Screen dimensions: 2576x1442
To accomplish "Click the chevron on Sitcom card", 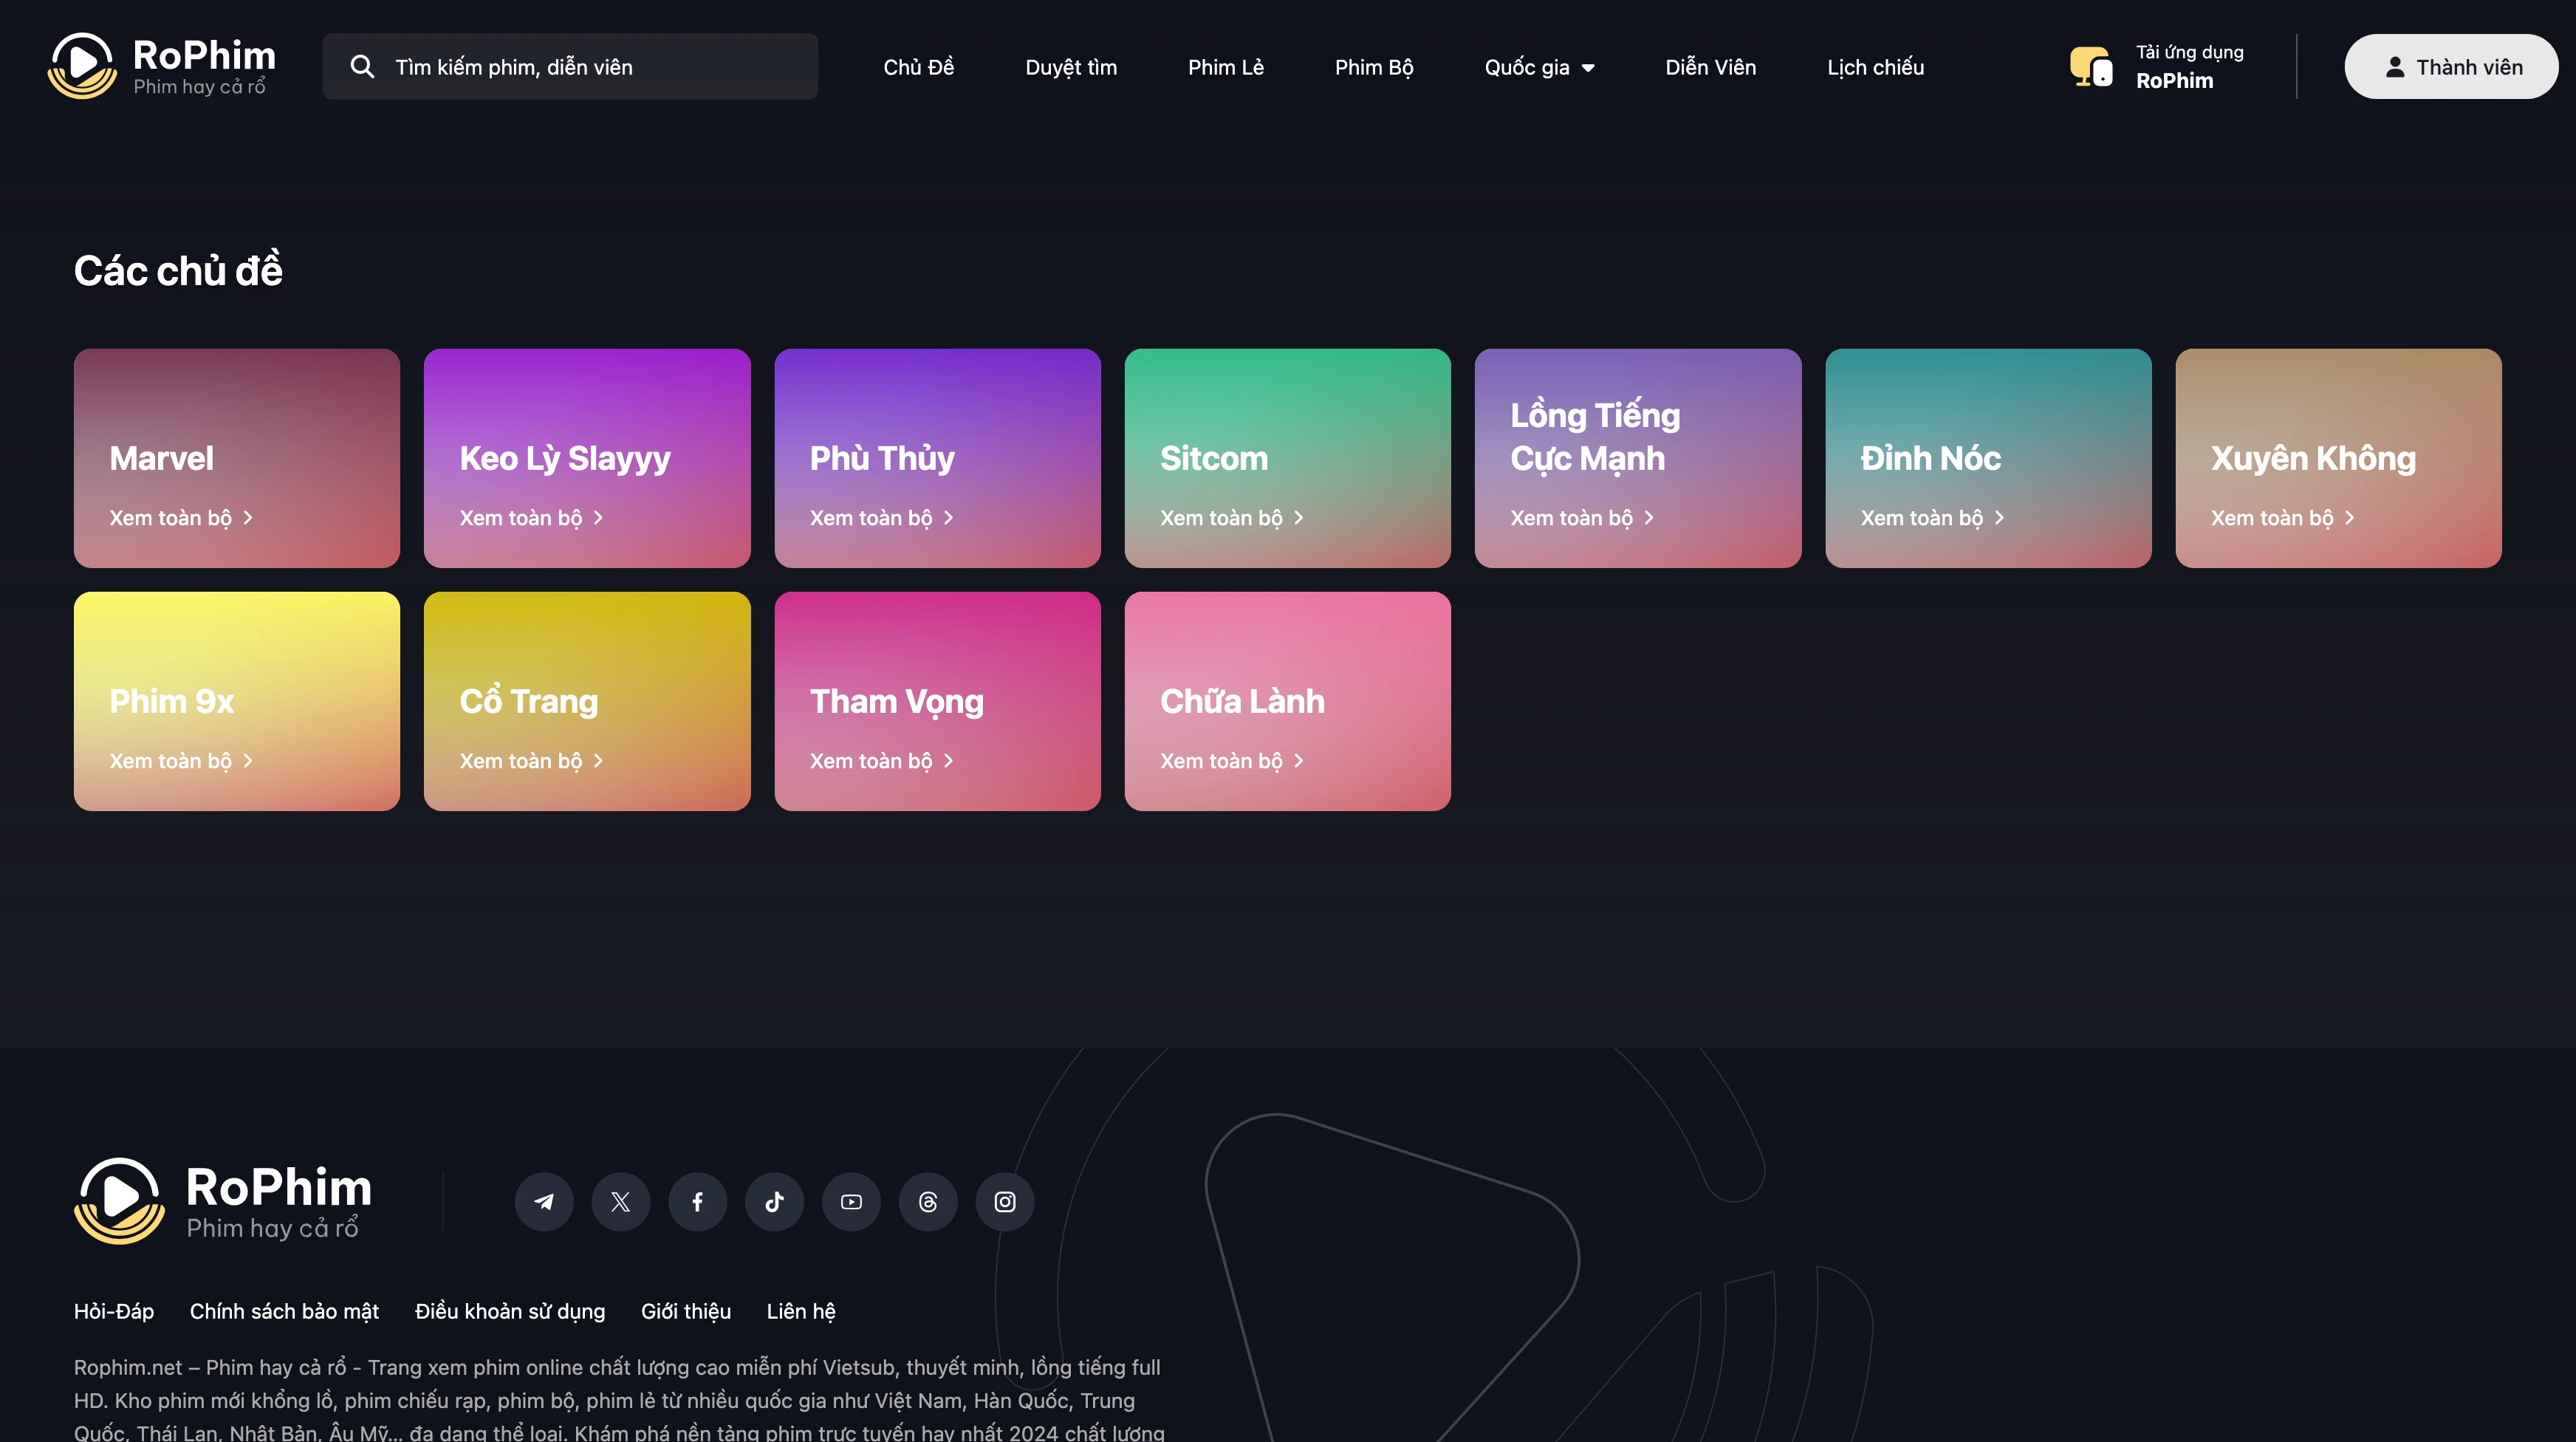I will [1299, 518].
